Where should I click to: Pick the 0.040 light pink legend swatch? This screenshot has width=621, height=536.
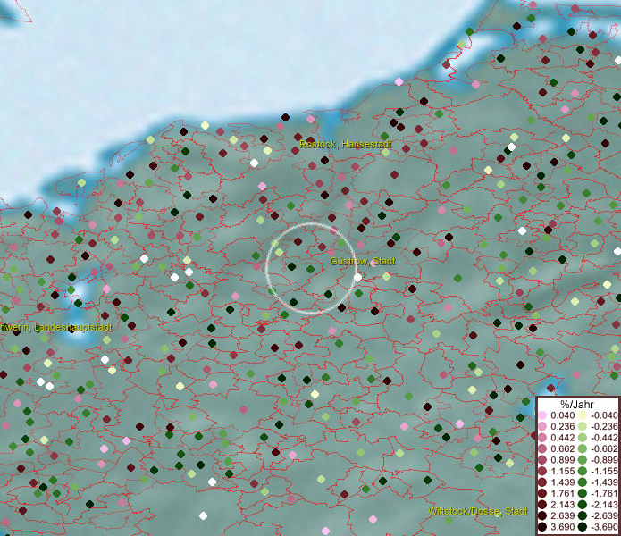tap(542, 415)
